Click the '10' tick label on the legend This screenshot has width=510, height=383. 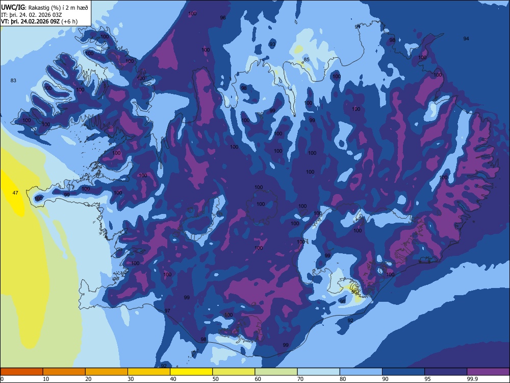(x=46, y=379)
